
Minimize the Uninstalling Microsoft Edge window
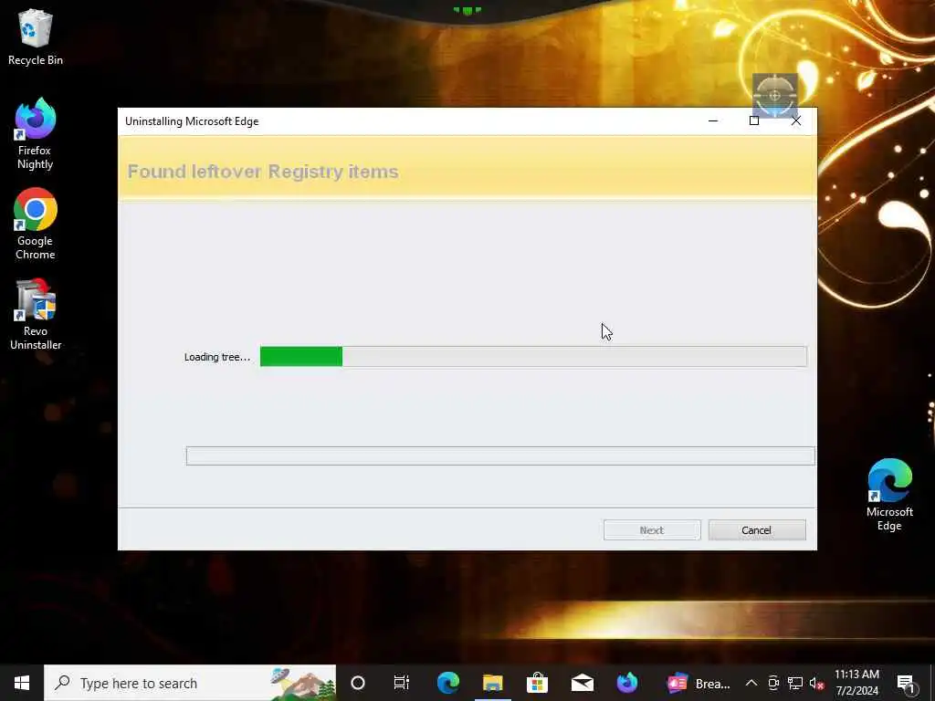tap(712, 121)
